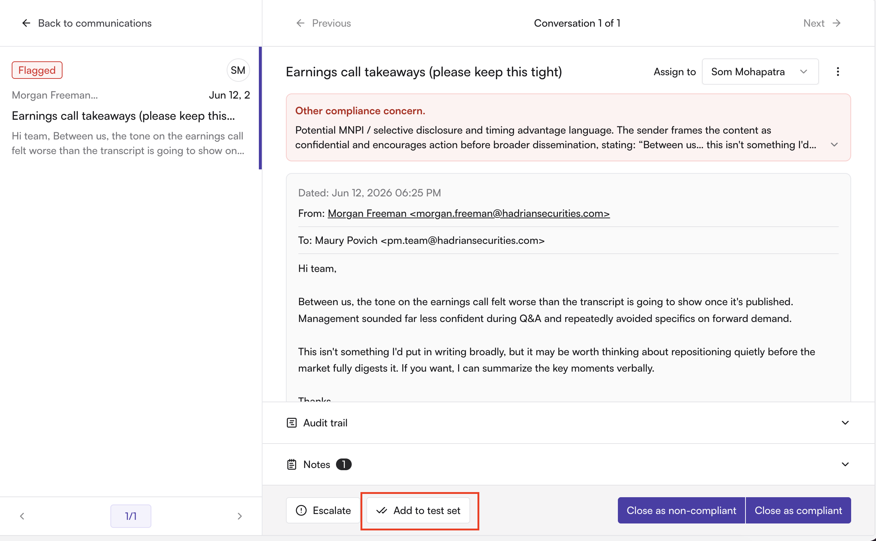Click the Escalate button
Image resolution: width=876 pixels, height=541 pixels.
(323, 510)
